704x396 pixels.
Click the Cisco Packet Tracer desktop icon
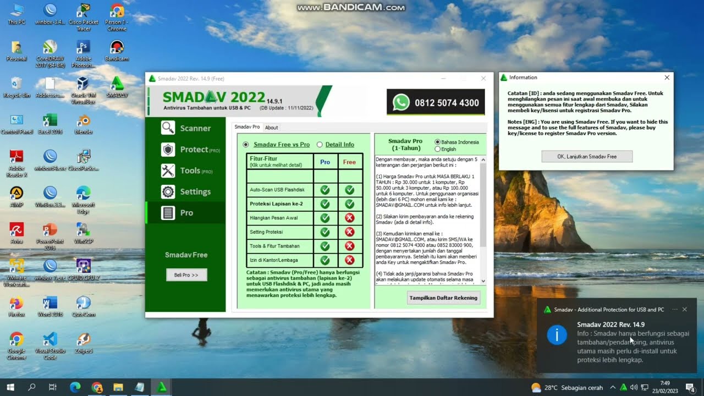(84, 16)
